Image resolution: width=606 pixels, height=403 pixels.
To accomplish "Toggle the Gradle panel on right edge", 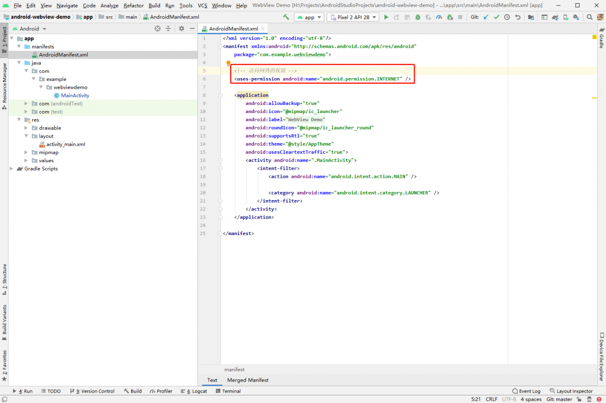I will click(602, 38).
